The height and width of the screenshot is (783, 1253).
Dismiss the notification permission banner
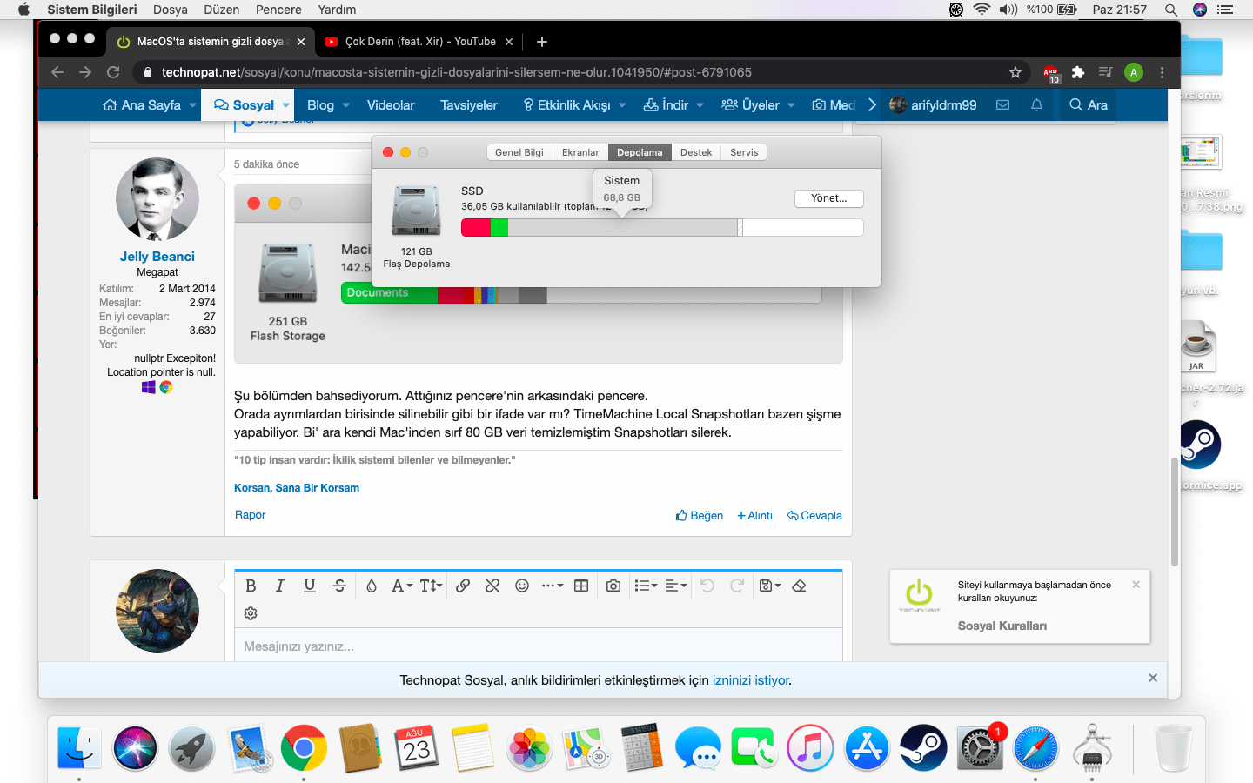1153,678
